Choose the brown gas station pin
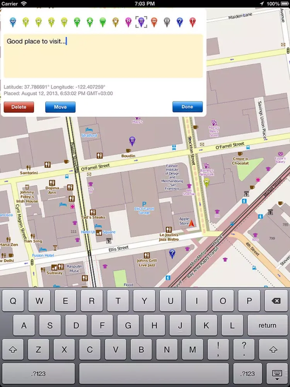This screenshot has width=290, height=387. click(115, 22)
